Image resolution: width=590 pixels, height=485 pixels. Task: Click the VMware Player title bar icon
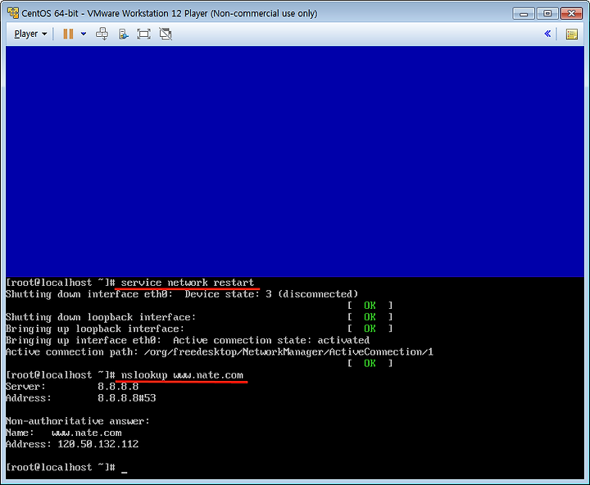click(13, 13)
